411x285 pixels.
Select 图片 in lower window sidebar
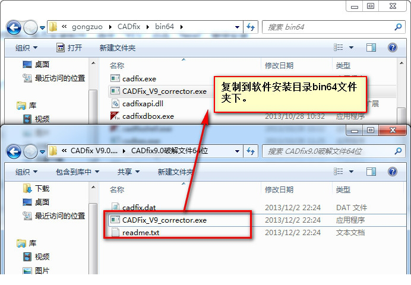pyautogui.click(x=36, y=270)
